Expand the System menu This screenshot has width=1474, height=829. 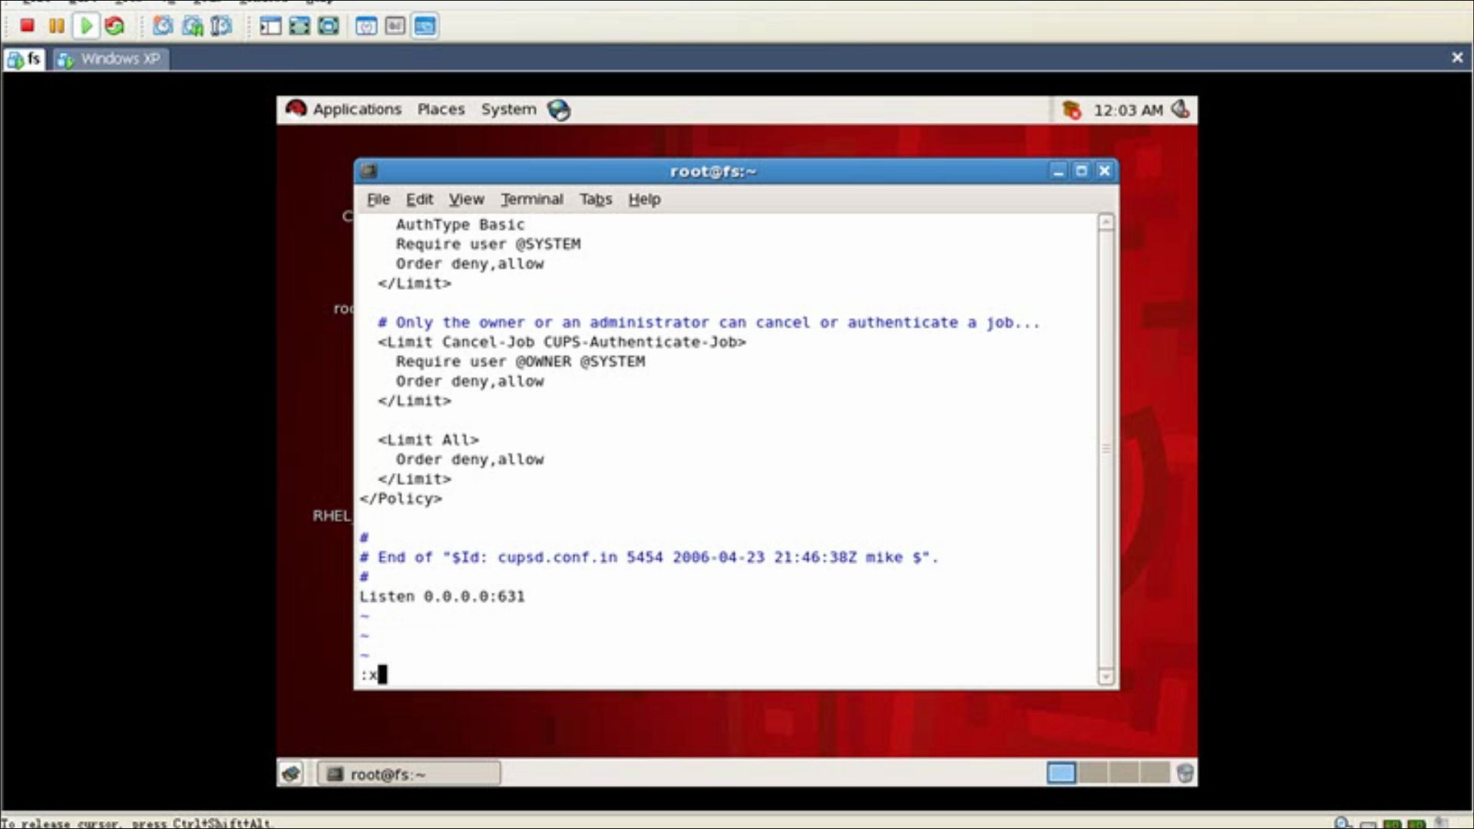pos(508,110)
